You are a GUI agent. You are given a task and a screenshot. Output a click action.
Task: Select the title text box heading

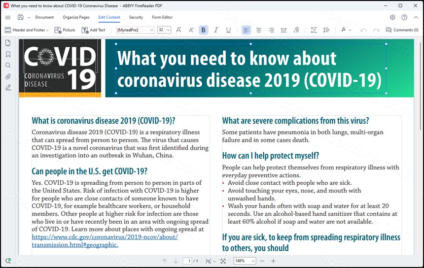pyautogui.click(x=250, y=68)
